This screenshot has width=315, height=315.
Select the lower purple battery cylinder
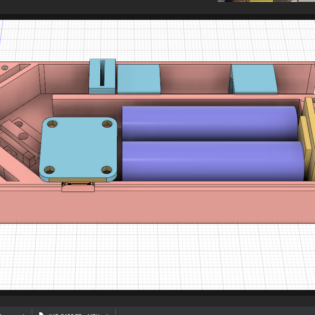[x=213, y=161]
